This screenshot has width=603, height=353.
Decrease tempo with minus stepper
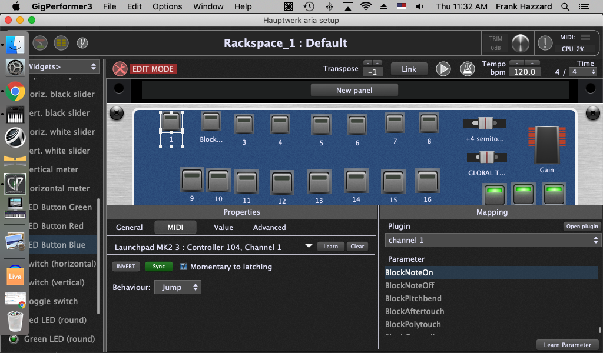[517, 62]
